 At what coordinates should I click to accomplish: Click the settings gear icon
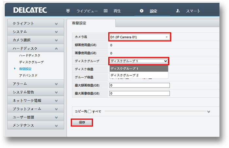point(142,11)
